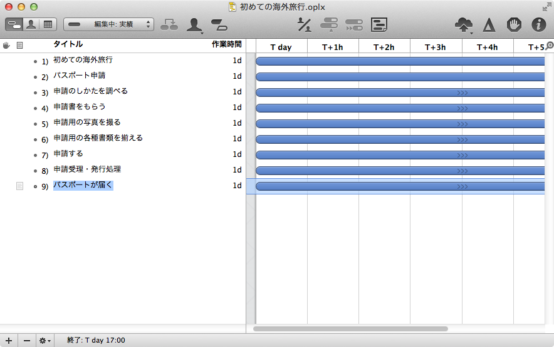Click the T+1h timeline header
Image resolution: width=554 pixels, height=347 pixels.
tap(333, 47)
